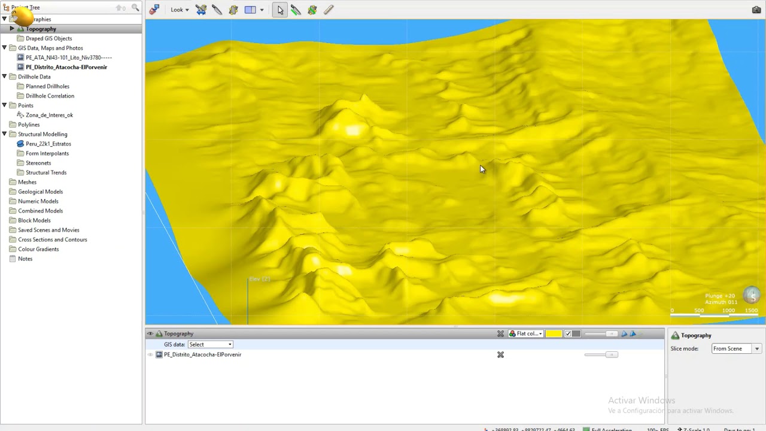The height and width of the screenshot is (431, 766).
Task: Click the yellow colour swatch
Action: 554,333
